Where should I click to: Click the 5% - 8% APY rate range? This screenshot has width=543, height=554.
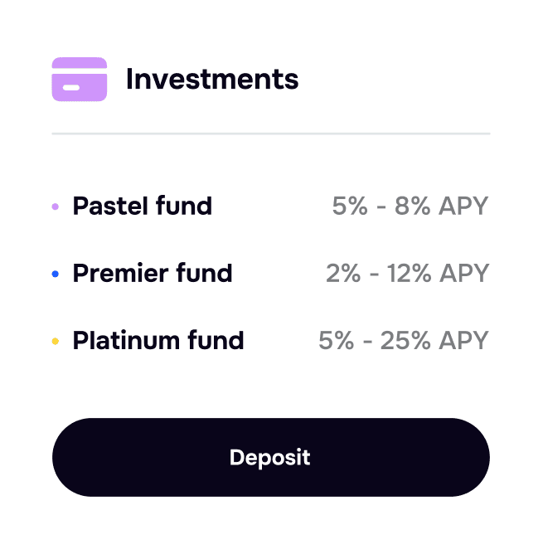click(x=410, y=206)
